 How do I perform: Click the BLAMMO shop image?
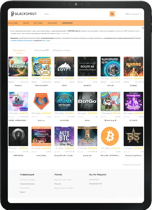point(133,66)
